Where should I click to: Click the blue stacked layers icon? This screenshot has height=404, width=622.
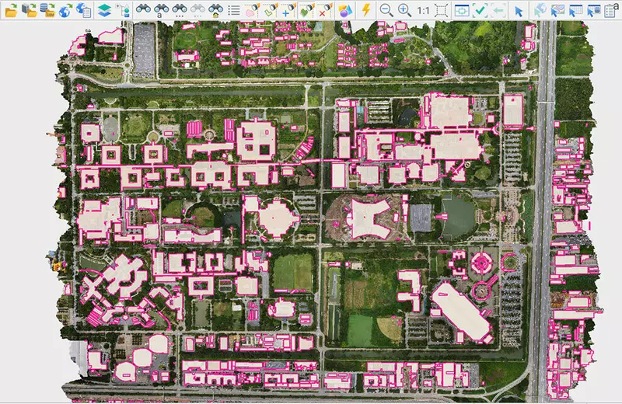(x=105, y=10)
